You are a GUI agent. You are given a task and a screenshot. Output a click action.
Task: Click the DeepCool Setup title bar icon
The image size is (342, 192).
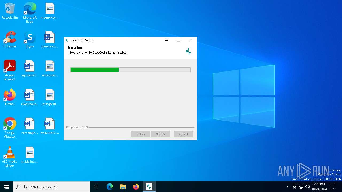click(67, 40)
